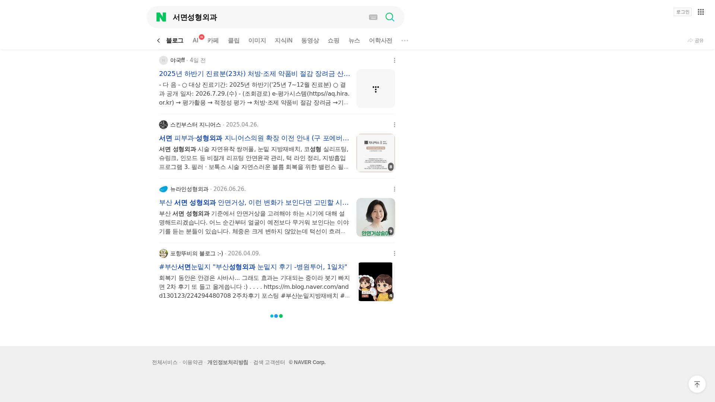The image size is (715, 402).
Task: Select the 블로그 tab
Action: click(x=175, y=41)
